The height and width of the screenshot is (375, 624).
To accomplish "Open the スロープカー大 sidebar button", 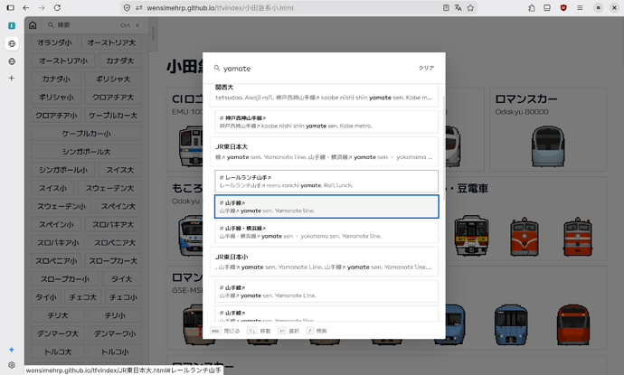I will [x=113, y=261].
